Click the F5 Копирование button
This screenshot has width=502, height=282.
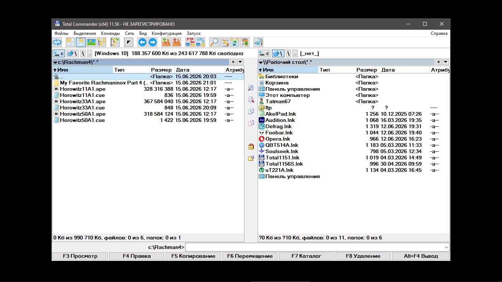click(193, 256)
